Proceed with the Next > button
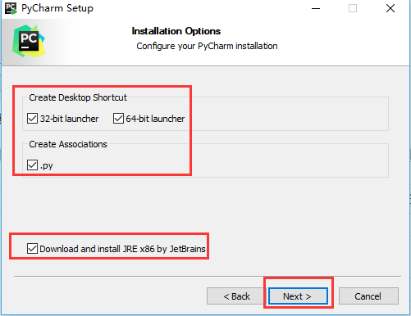The width and height of the screenshot is (411, 316). (x=298, y=296)
